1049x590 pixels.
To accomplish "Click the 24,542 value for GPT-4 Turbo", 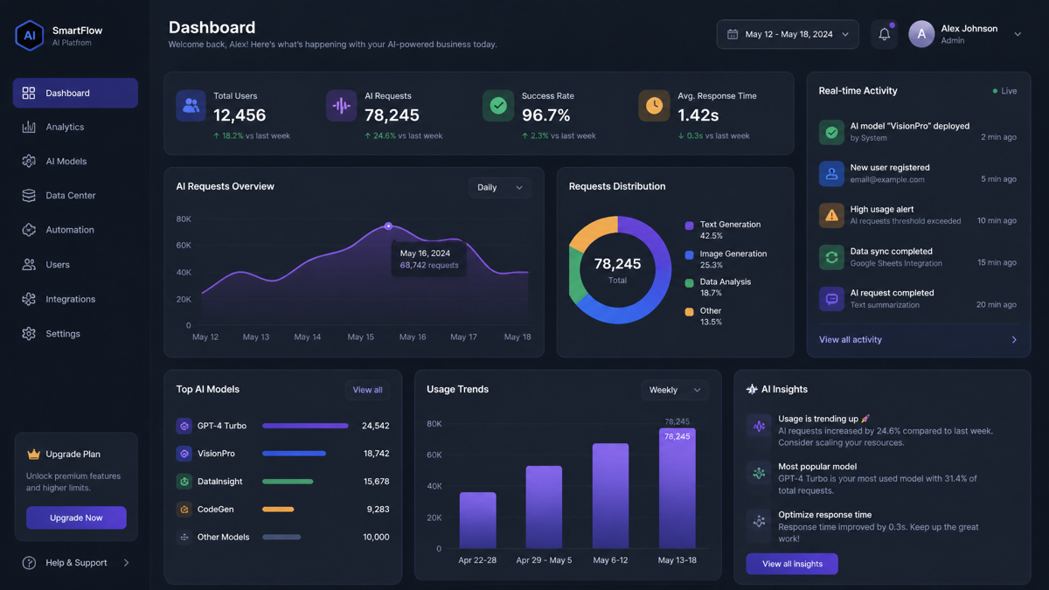I will tap(376, 426).
